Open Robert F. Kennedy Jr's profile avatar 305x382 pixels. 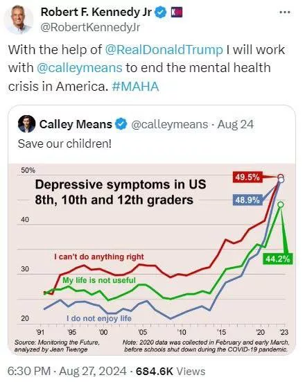point(19,19)
